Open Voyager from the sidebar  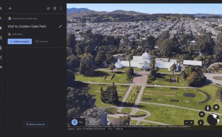click(1, 28)
